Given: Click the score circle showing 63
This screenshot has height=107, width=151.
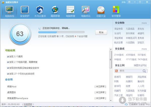Looking at the screenshot, I should click(20, 34).
